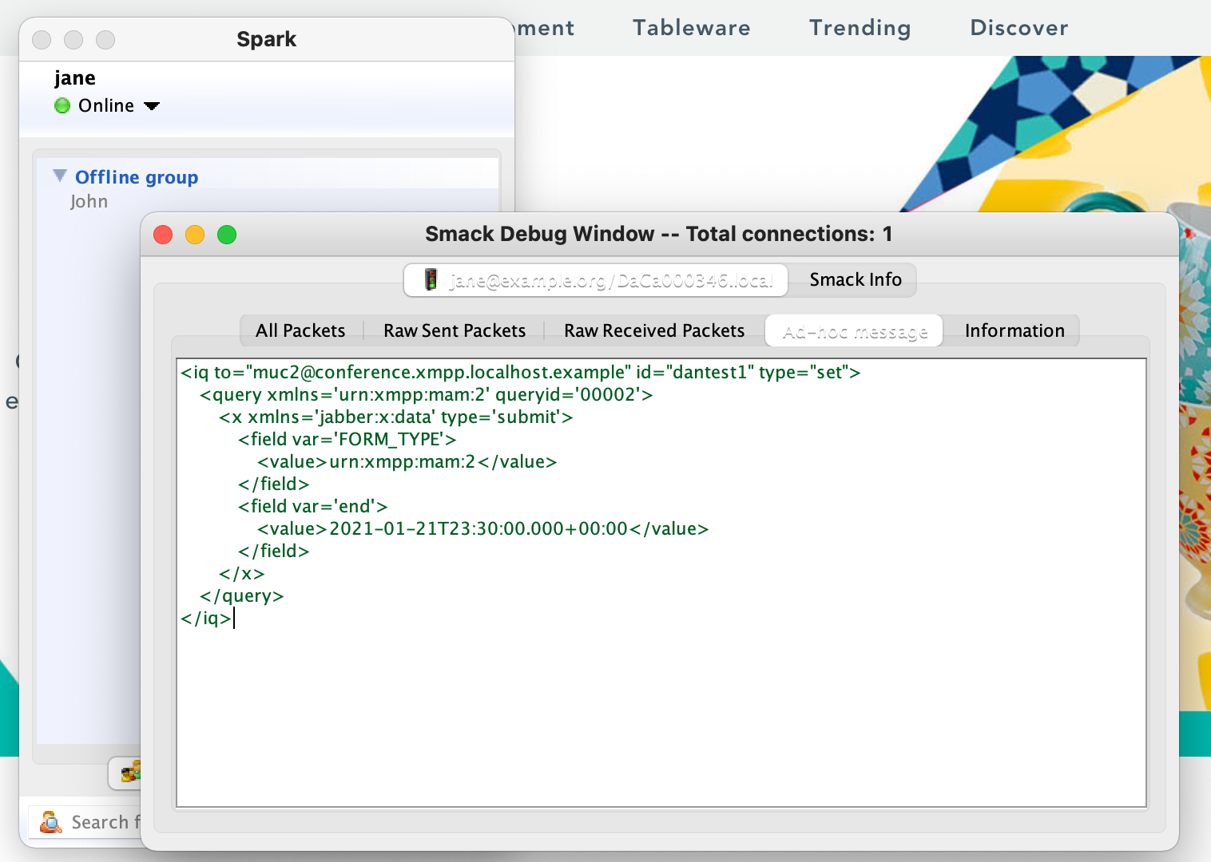The image size is (1211, 862).
Task: Open the Online status dropdown arrow
Action: pyautogui.click(x=153, y=105)
